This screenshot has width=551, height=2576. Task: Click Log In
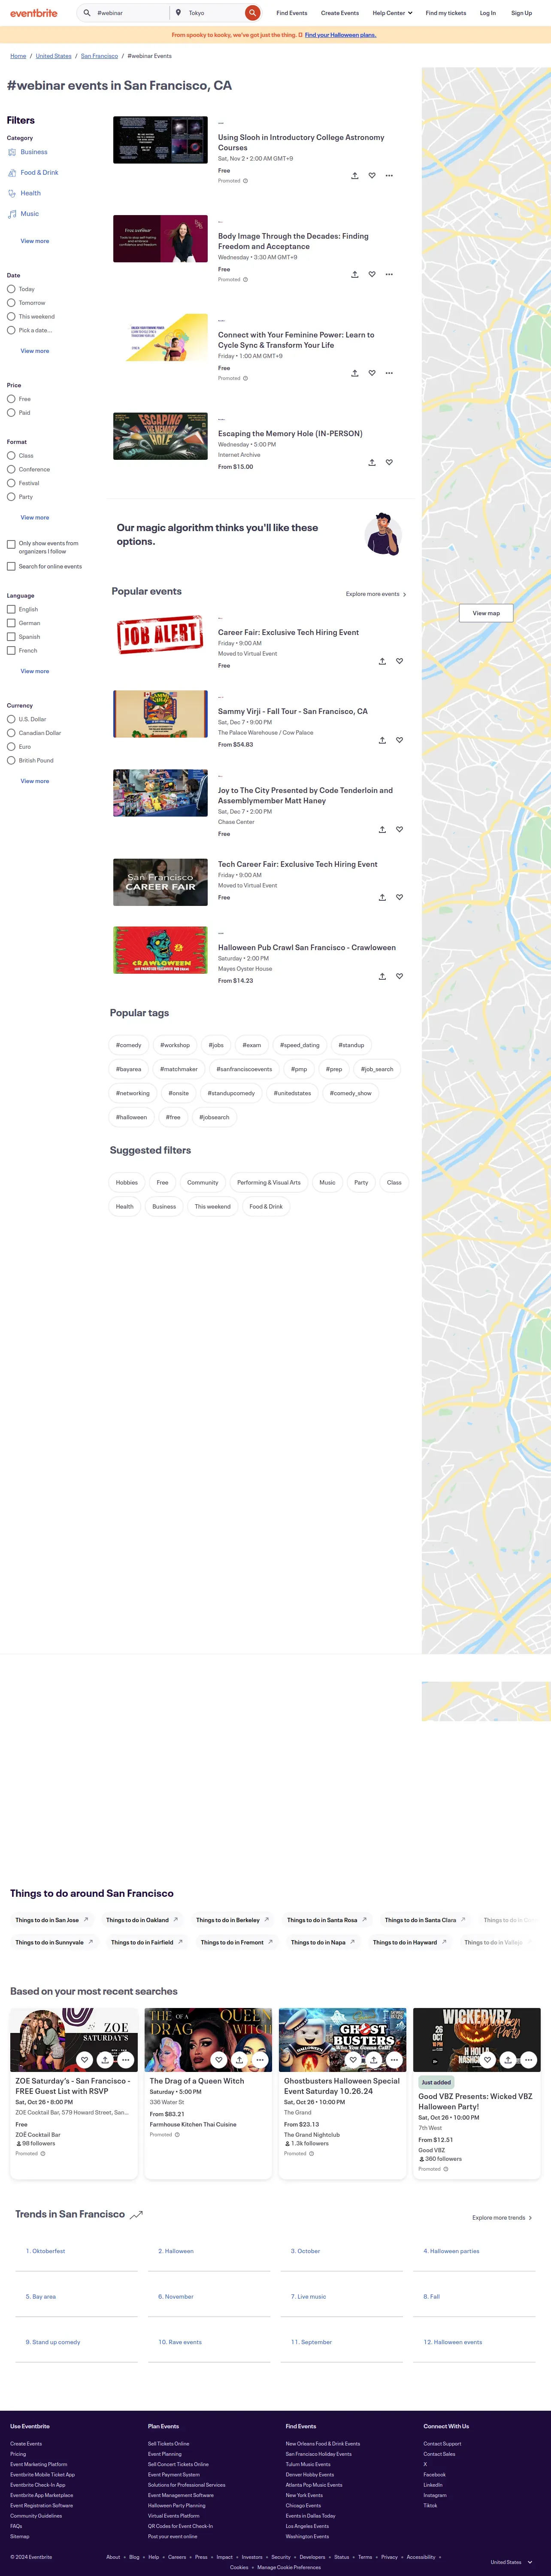pos(487,13)
